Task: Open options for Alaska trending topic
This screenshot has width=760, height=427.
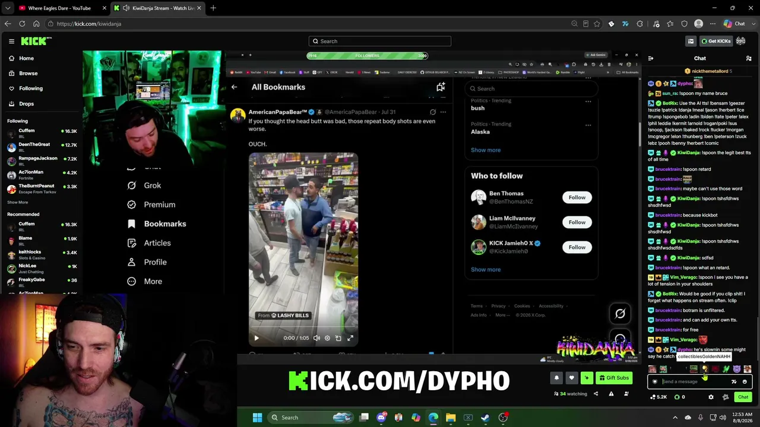Action: (588, 125)
